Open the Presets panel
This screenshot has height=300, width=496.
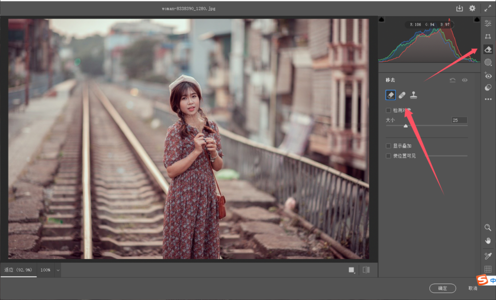click(488, 87)
